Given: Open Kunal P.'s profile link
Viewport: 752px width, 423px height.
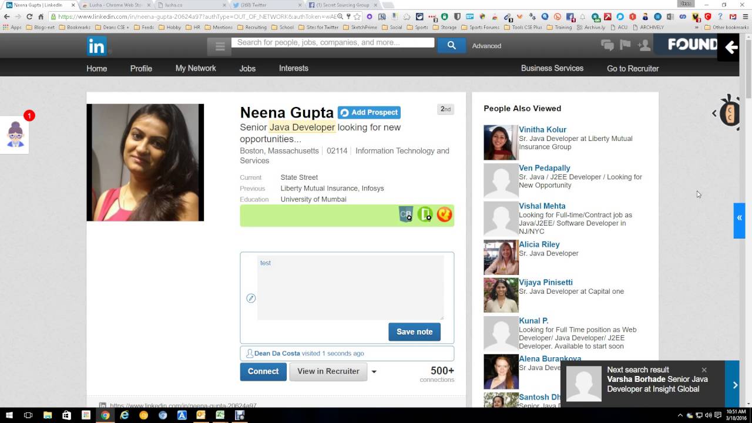Looking at the screenshot, I should click(533, 321).
